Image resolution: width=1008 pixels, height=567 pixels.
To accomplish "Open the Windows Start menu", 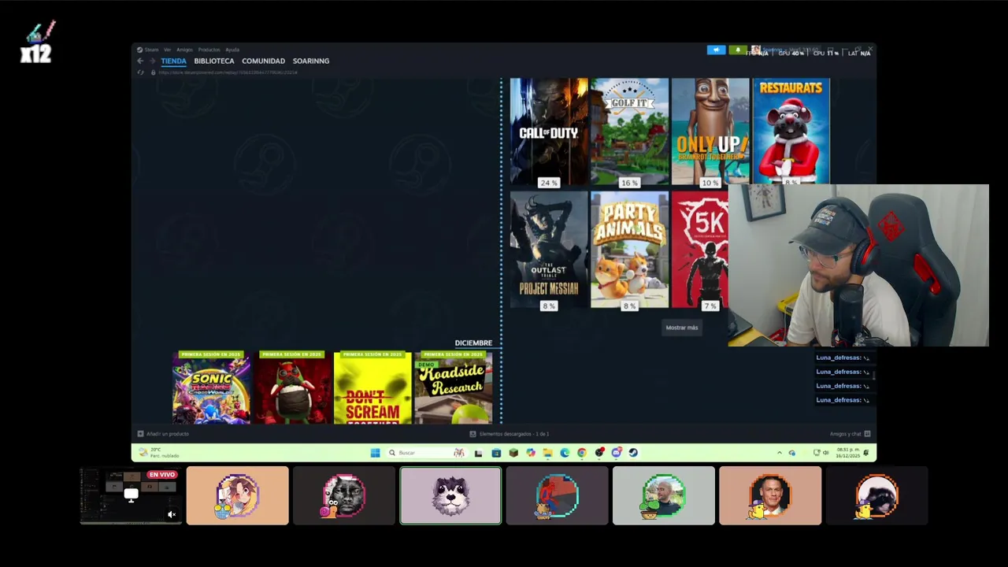I will point(375,453).
